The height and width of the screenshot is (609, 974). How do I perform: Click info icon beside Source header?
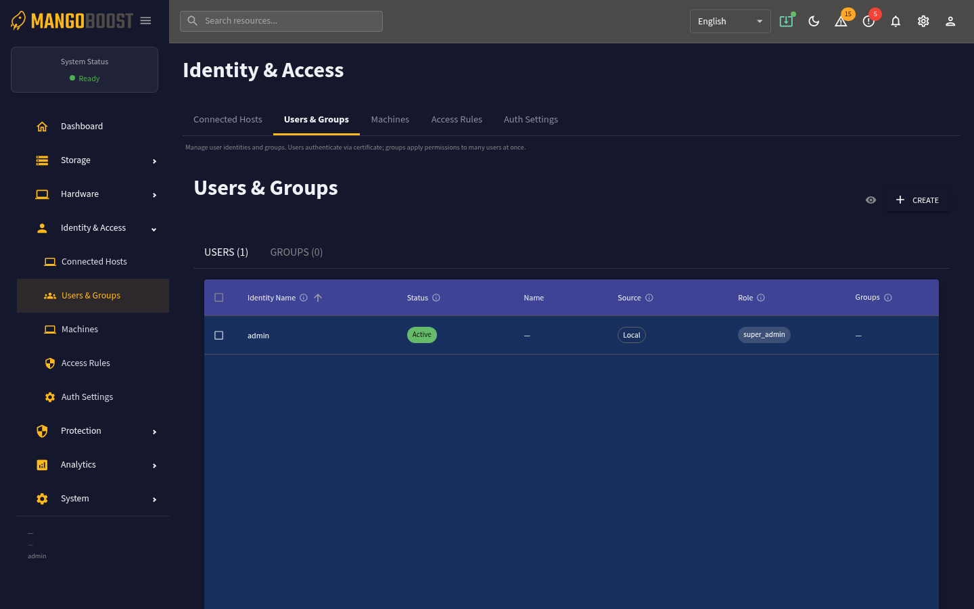point(649,298)
